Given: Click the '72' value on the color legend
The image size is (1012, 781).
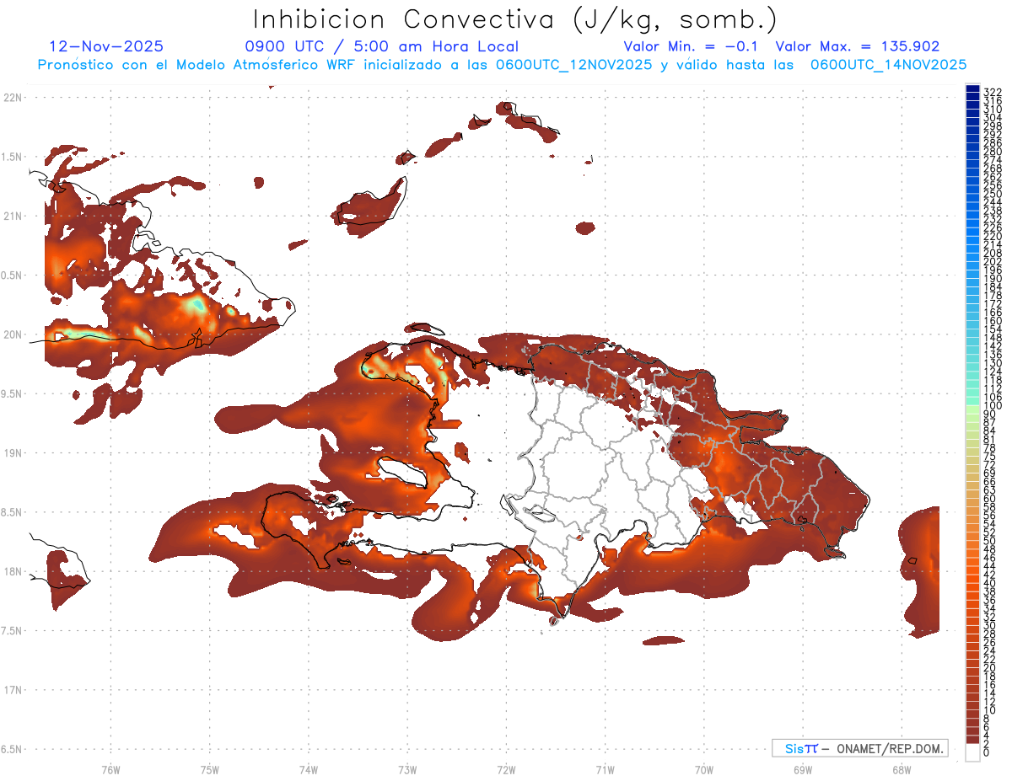Looking at the screenshot, I should coord(989,464).
